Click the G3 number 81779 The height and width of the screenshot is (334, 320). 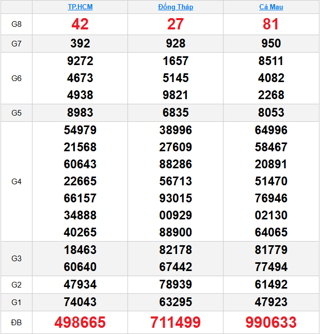click(271, 250)
